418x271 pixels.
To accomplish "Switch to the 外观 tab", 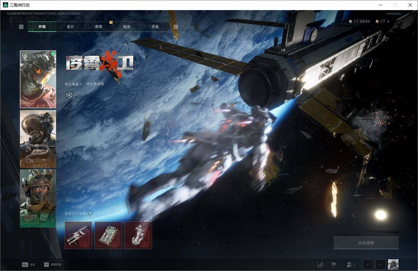I will 42,27.
